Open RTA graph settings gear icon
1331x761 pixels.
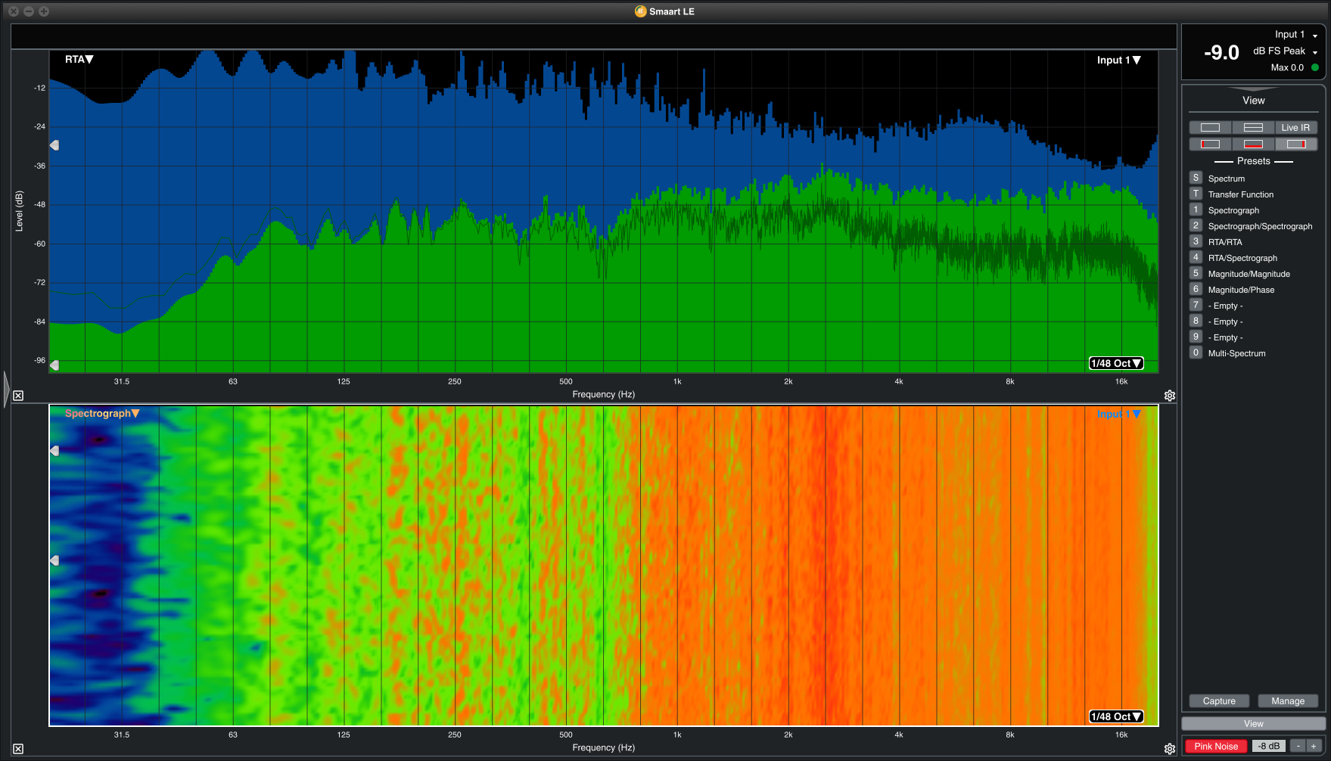click(1170, 396)
